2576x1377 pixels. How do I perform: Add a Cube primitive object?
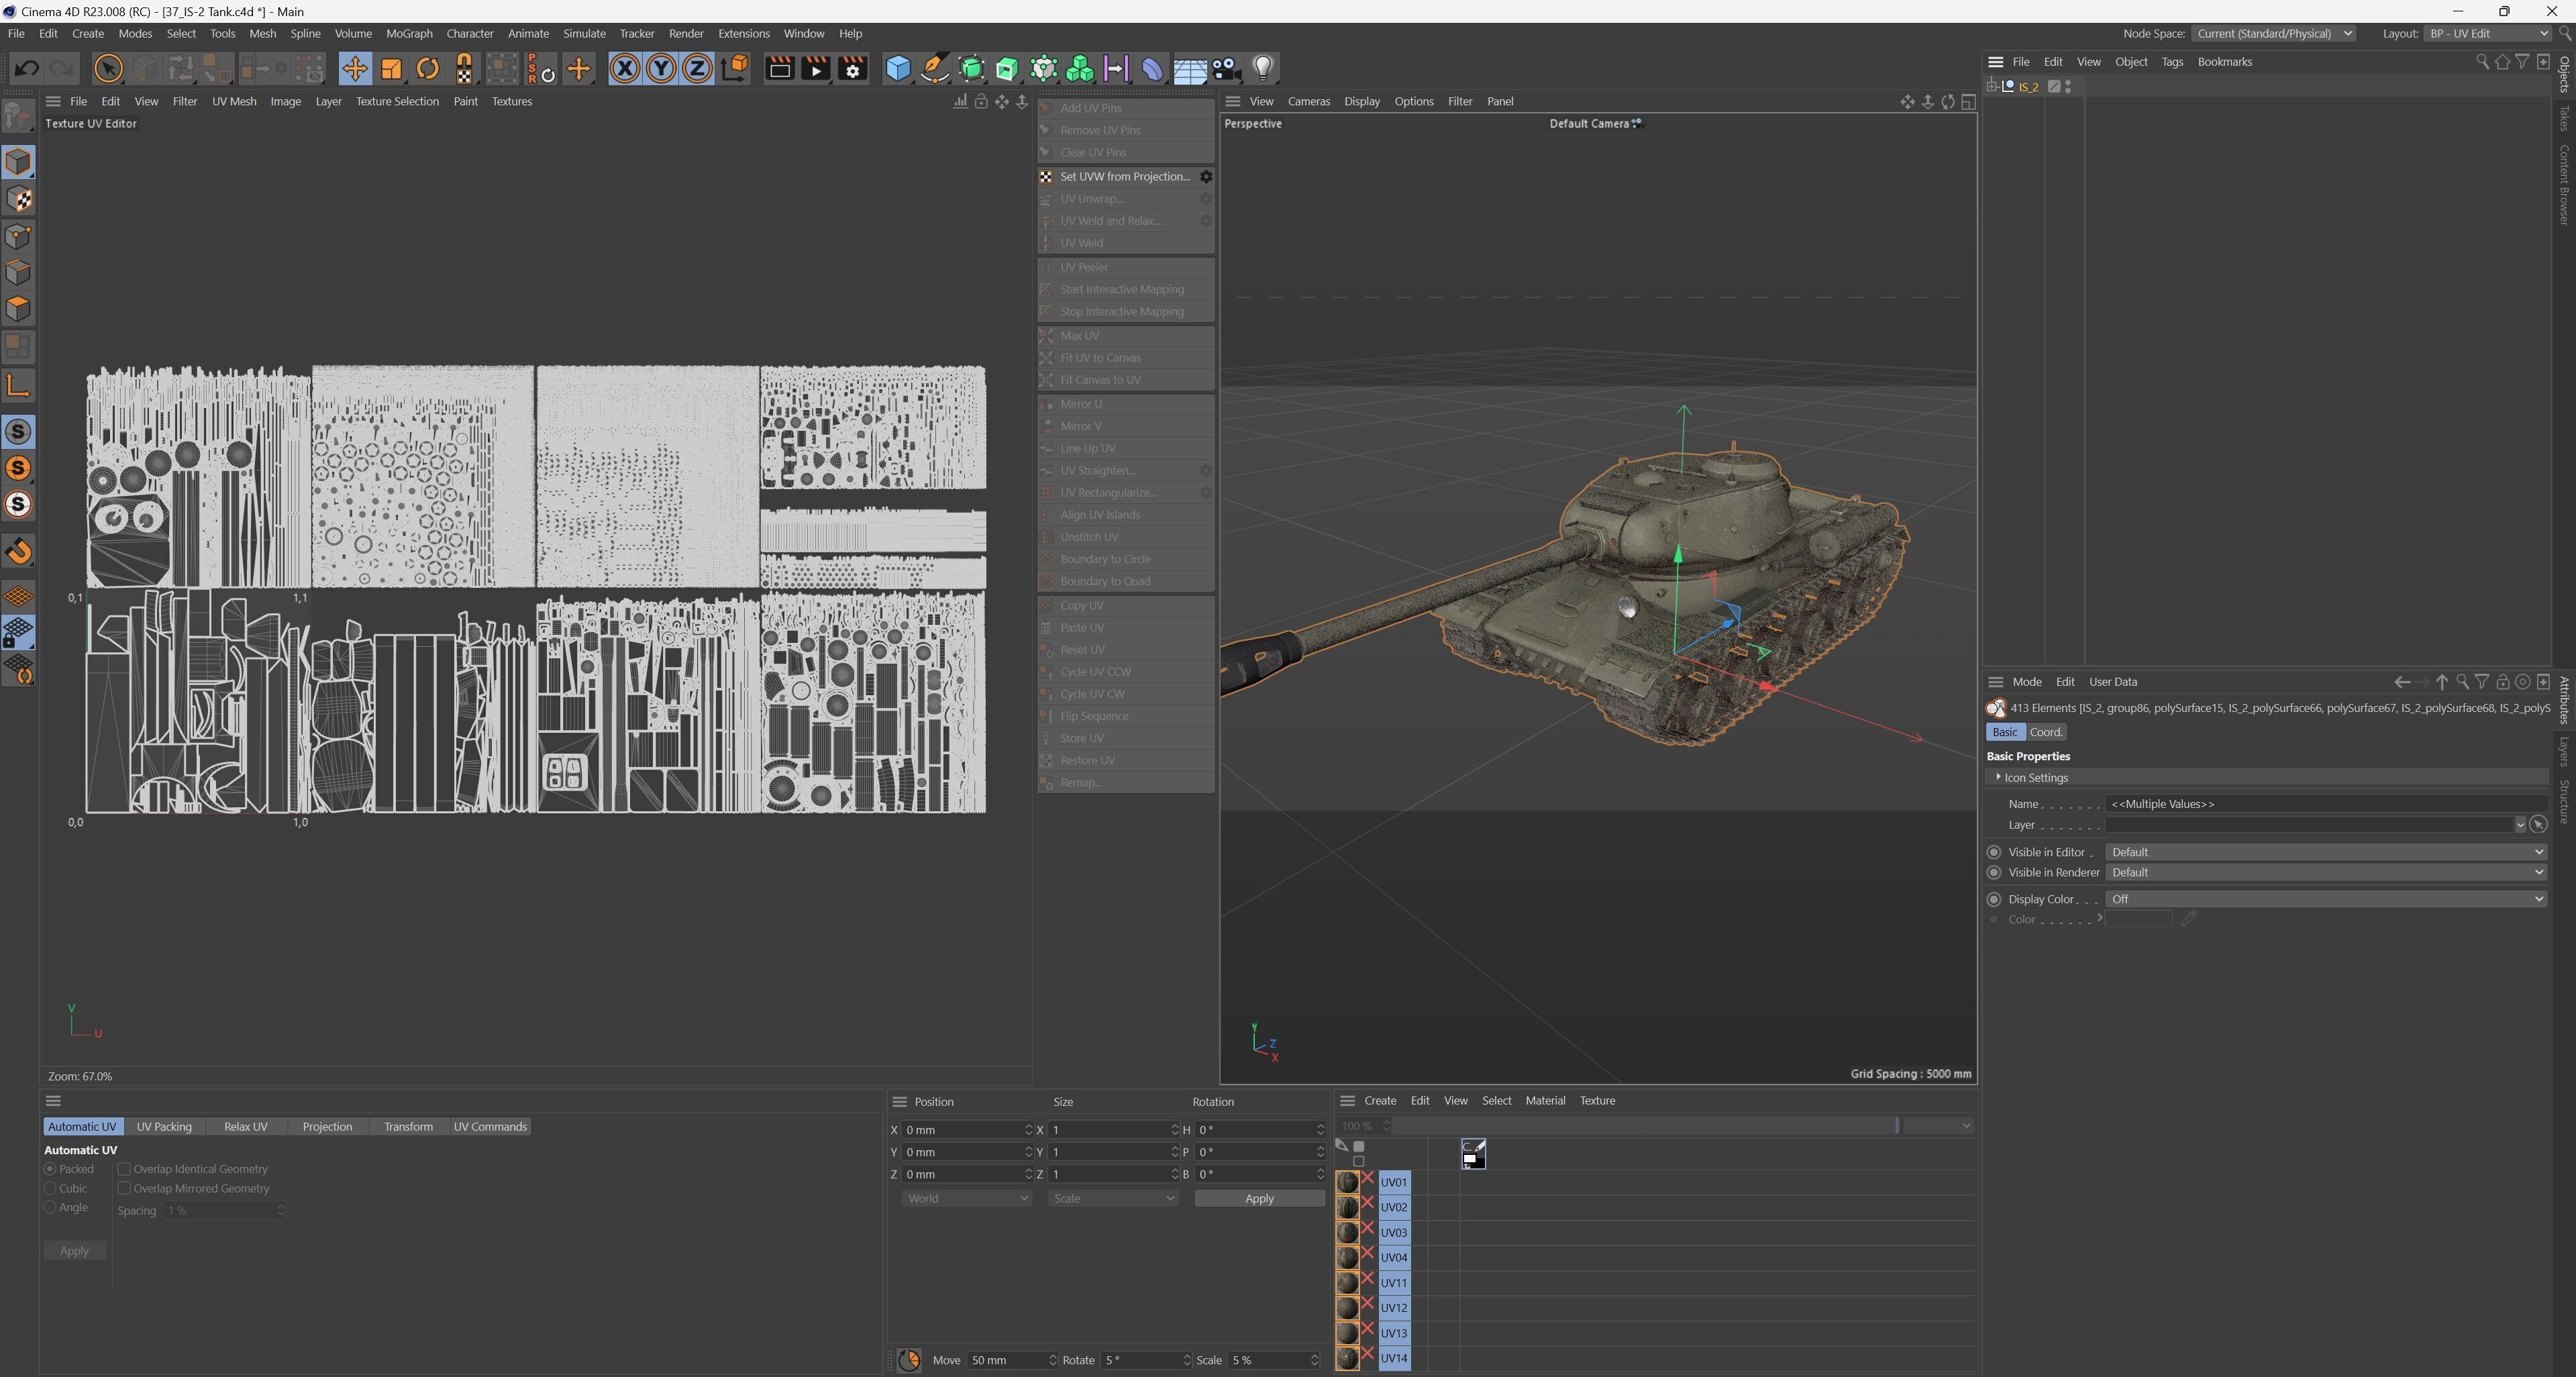(x=898, y=69)
